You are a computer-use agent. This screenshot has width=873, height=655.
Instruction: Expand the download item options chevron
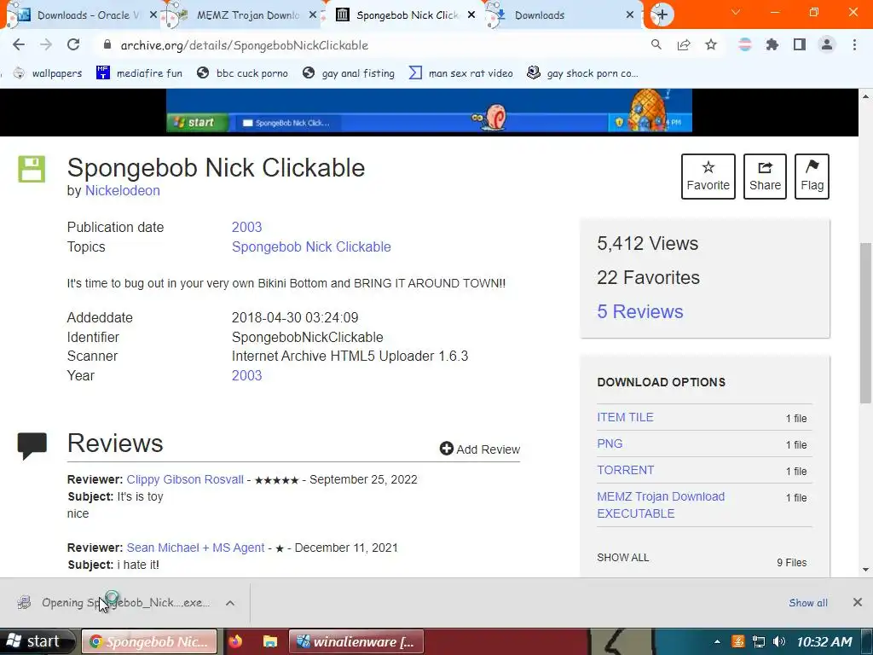point(230,603)
